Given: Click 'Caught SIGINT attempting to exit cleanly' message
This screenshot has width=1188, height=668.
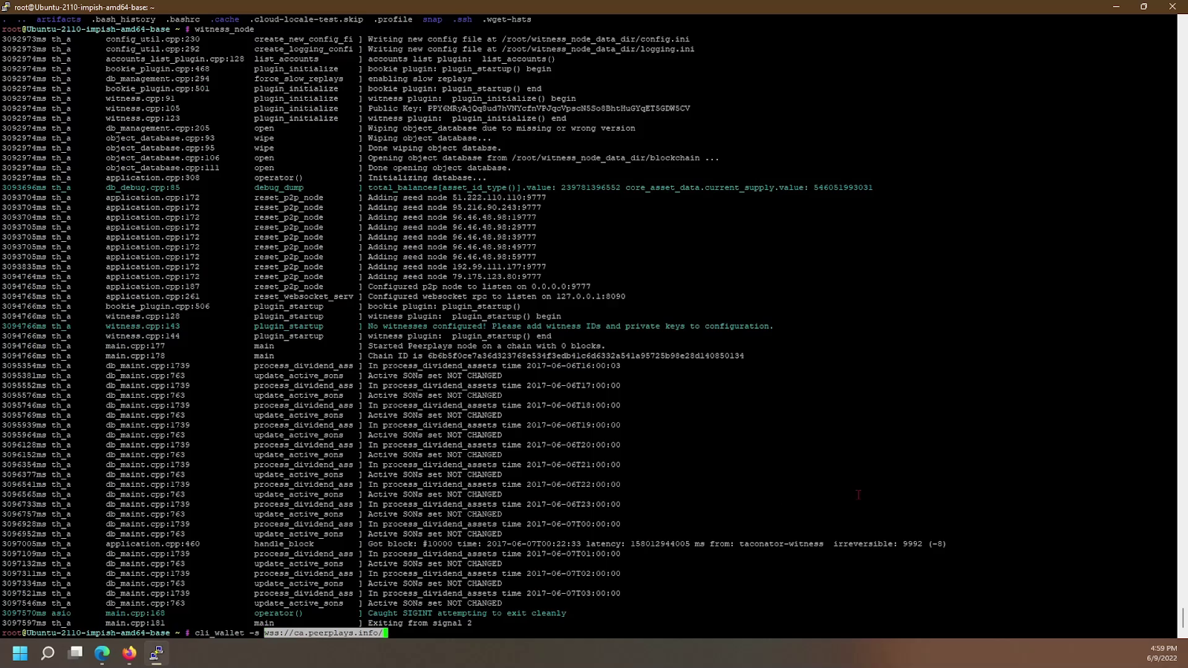Looking at the screenshot, I should coord(467,614).
